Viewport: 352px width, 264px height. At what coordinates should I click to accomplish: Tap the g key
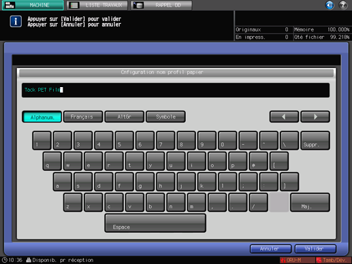point(145,182)
